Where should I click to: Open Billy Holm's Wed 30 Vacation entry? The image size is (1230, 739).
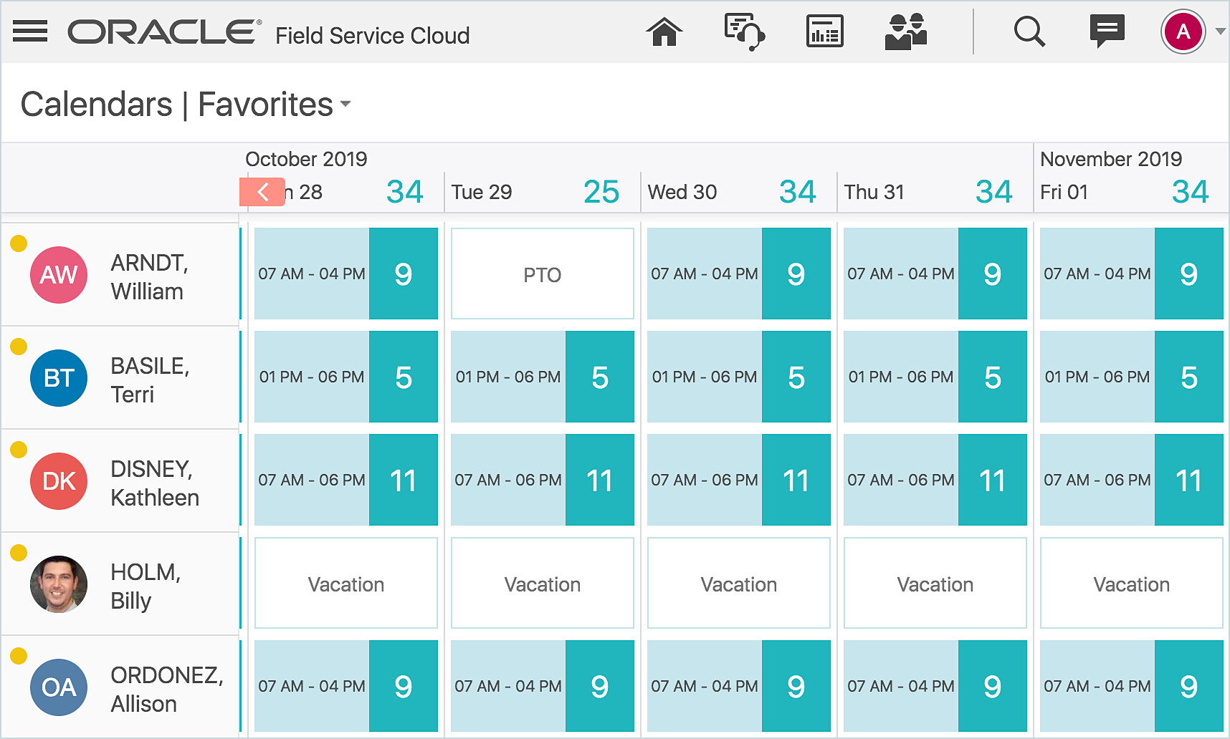coord(738,584)
